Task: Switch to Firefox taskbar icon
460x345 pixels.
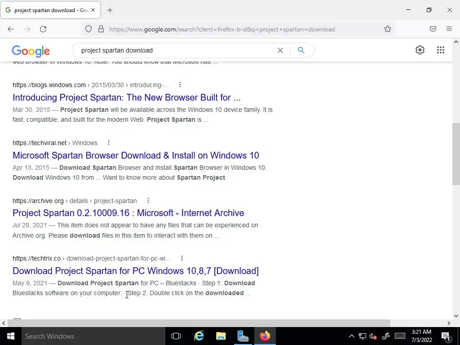Action: [265, 336]
